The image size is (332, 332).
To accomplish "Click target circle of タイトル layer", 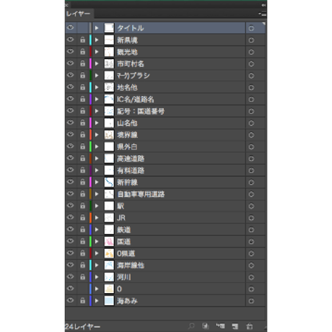I will [251, 28].
